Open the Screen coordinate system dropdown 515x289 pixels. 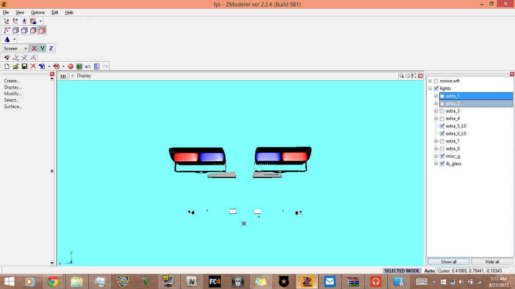click(15, 48)
